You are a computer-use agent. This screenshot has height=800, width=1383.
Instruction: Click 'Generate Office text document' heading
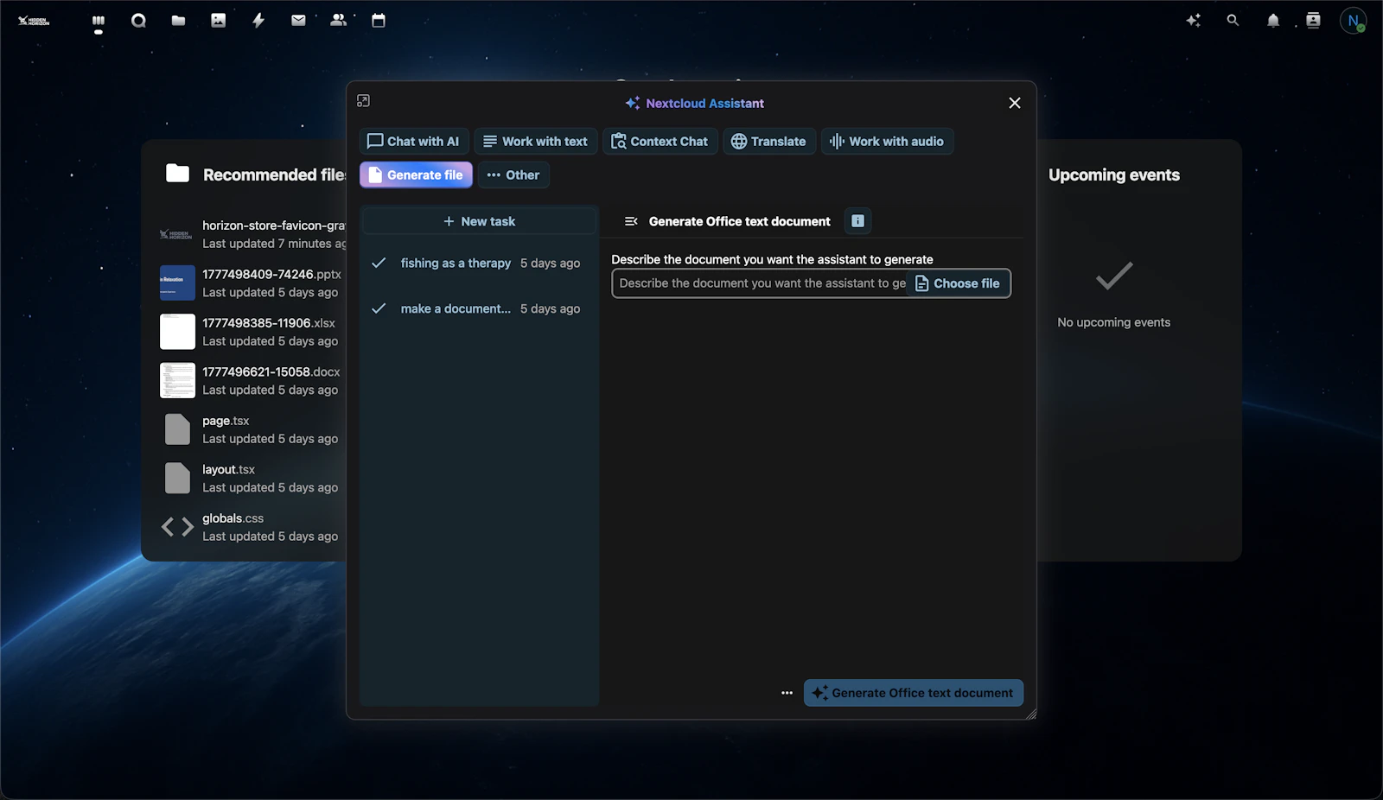click(739, 222)
